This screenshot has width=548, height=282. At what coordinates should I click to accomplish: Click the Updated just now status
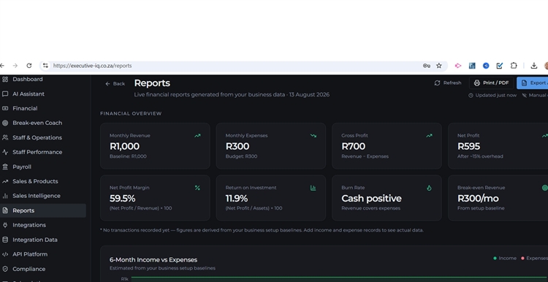(492, 96)
